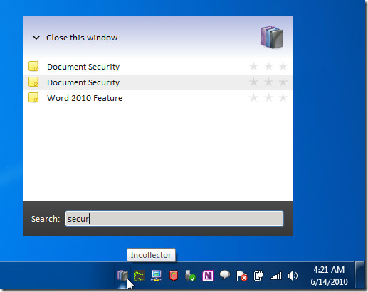Click the green dotted-square tray icon
This screenshot has height=292, width=368.
(x=140, y=276)
